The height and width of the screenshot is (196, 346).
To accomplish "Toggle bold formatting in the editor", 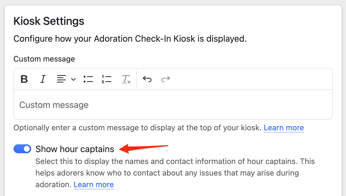I will tap(24, 79).
